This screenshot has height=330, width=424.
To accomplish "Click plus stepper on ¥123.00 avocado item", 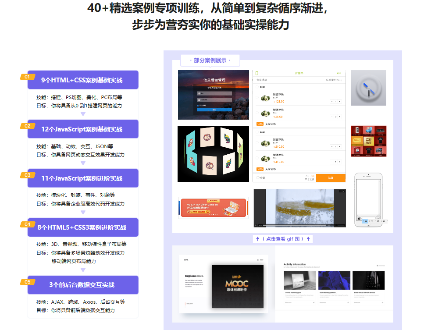I will 340,101.
